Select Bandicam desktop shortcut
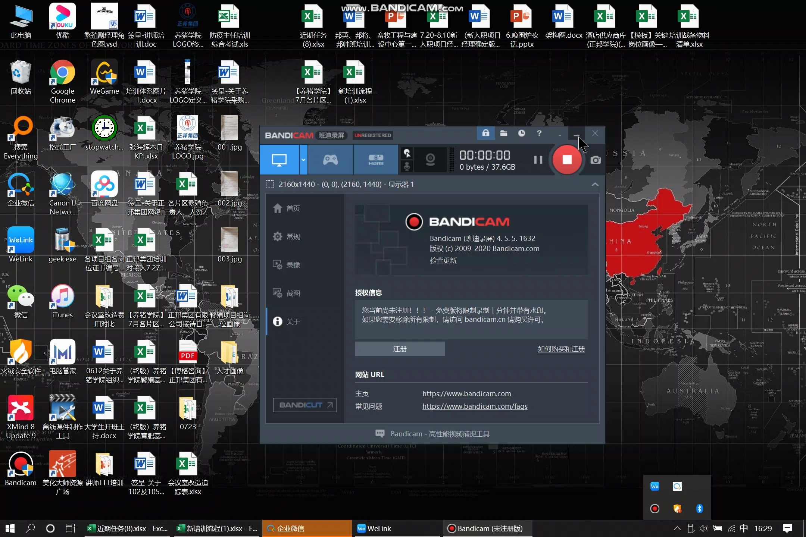The width and height of the screenshot is (806, 537). (x=21, y=469)
